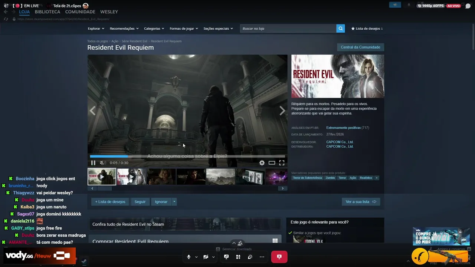Image resolution: width=475 pixels, height=267 pixels.
Task: Open the CAPCOM distribuidora link
Action: click(x=340, y=146)
